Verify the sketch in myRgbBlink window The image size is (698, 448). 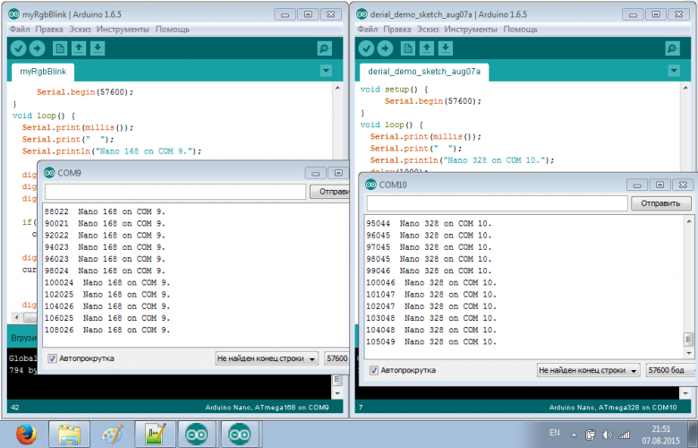pos(18,48)
